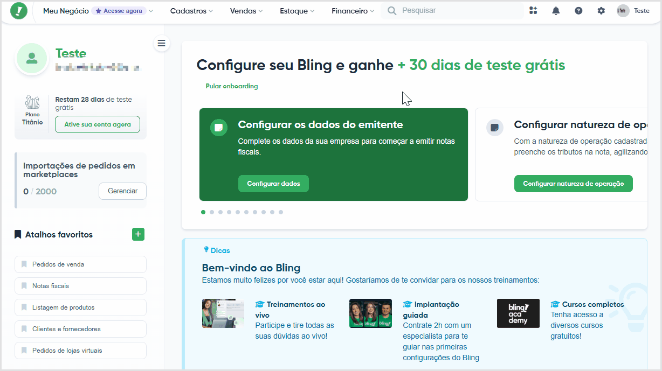The image size is (662, 371).
Task: Click the natureza de operação card icon
Action: (x=494, y=128)
